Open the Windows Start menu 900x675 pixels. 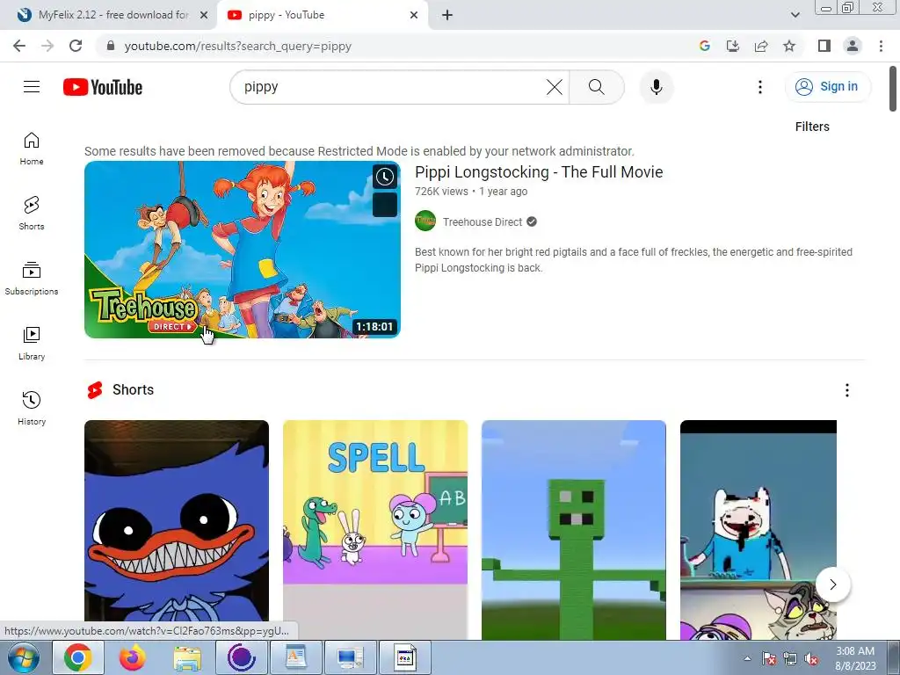point(24,657)
